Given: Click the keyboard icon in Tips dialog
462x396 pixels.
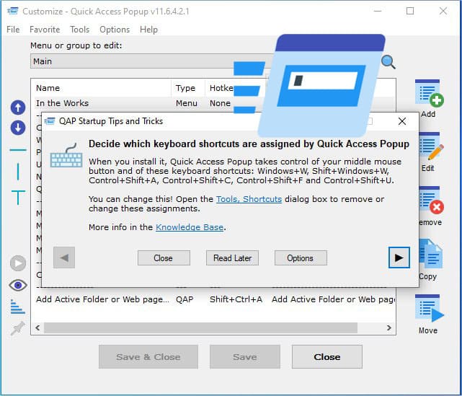Looking at the screenshot, I should click(66, 155).
